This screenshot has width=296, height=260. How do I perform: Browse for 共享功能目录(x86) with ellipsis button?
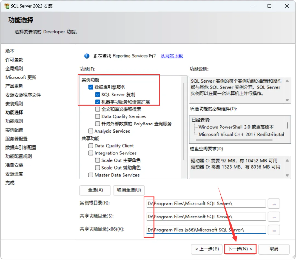[274, 230]
